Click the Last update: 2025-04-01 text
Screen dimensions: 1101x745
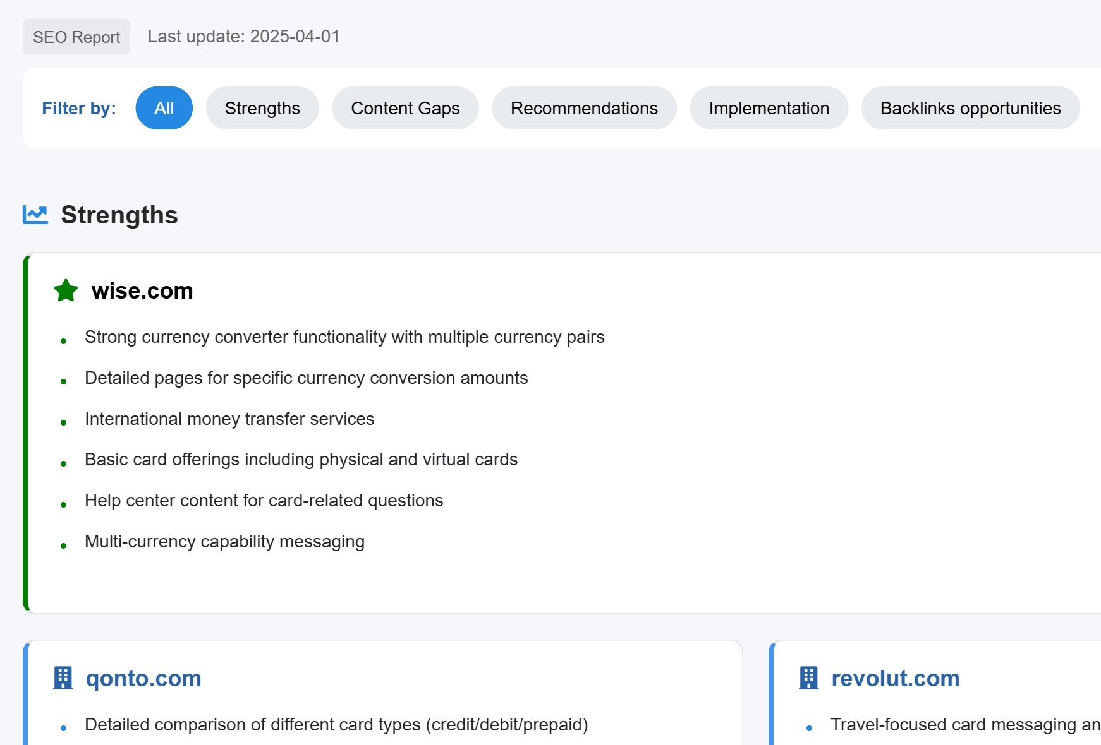(243, 37)
